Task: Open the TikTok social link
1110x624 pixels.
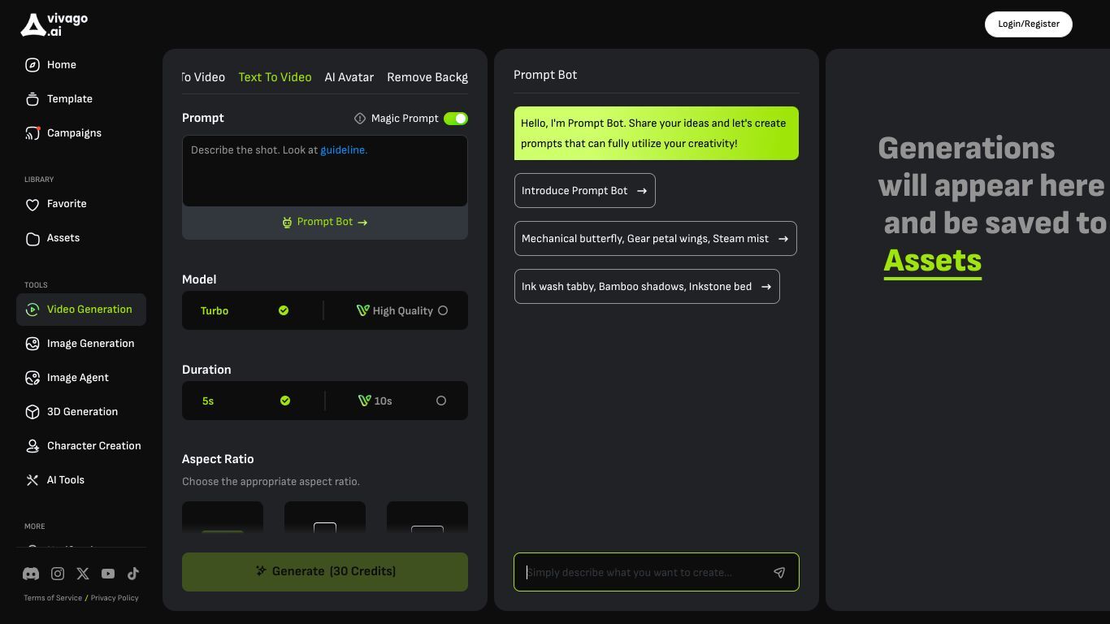Action: 133,574
